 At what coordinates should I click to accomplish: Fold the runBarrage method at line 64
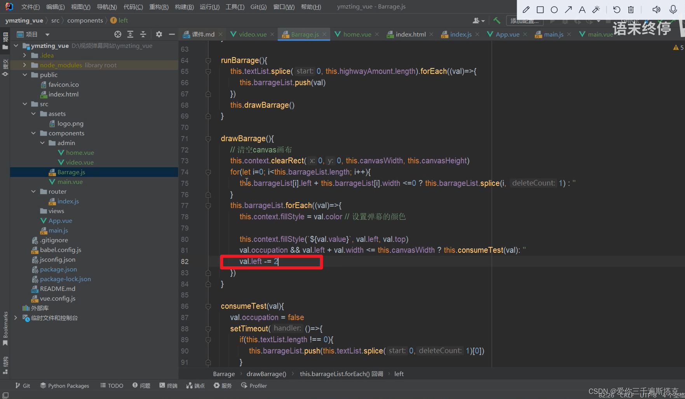[x=208, y=61]
